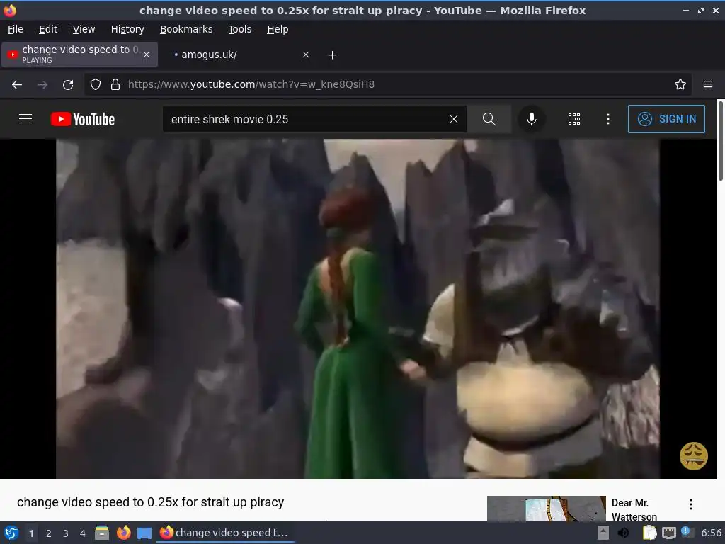
Task: Go to YouTube home via logo
Action: click(83, 119)
